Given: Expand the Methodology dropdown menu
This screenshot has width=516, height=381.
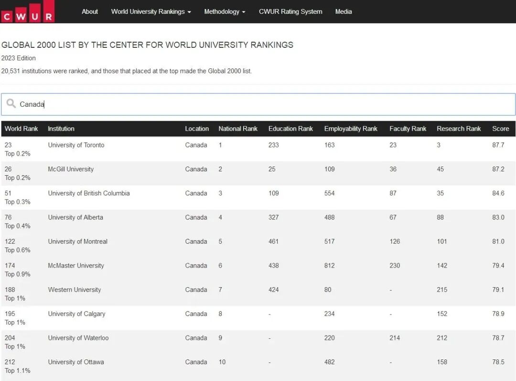Looking at the screenshot, I should 225,11.
